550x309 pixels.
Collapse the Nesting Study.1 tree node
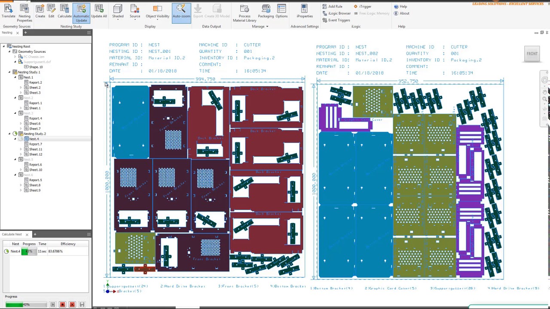coord(9,72)
